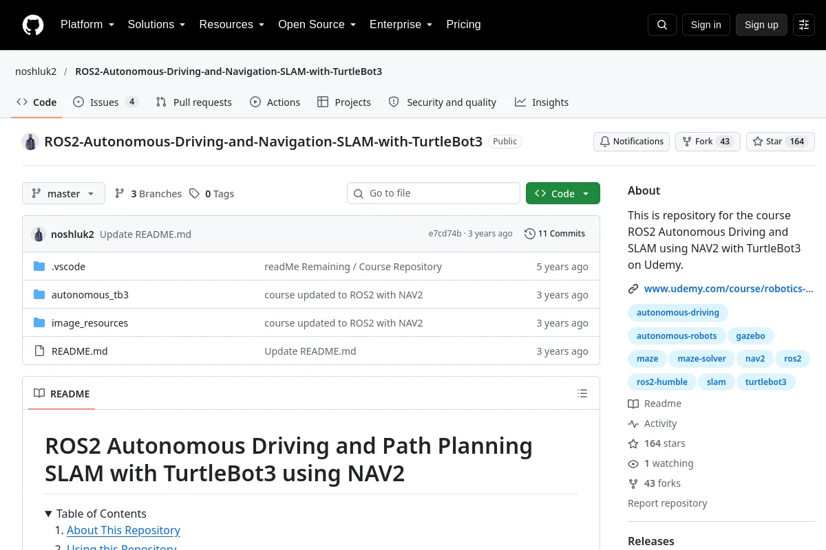Click the autonomous_tb3 folder icon
The image size is (826, 550).
(x=39, y=295)
